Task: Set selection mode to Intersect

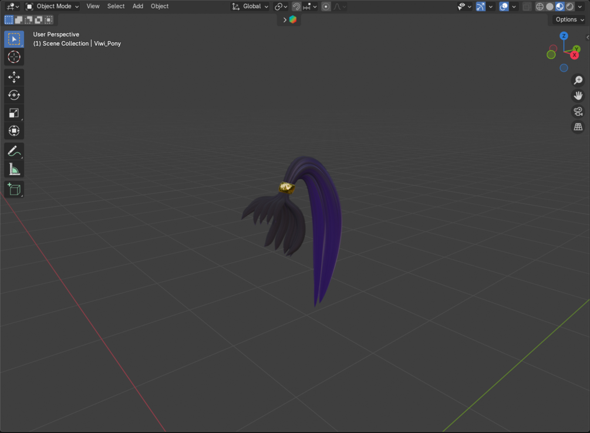Action: point(49,19)
